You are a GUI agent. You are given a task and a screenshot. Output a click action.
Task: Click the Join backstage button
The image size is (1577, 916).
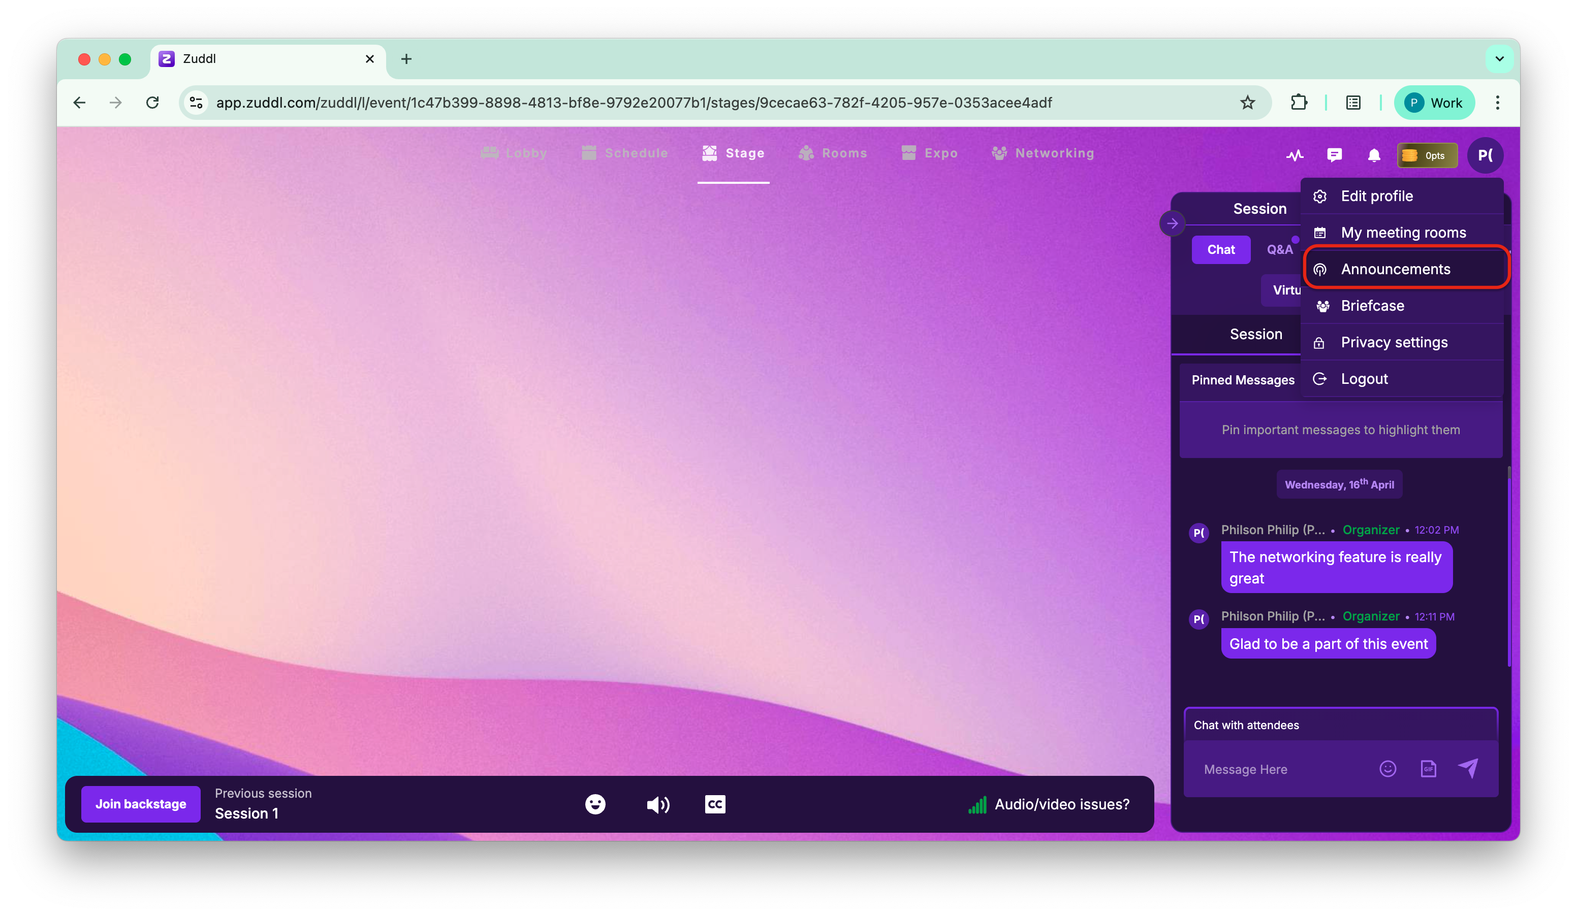[140, 804]
